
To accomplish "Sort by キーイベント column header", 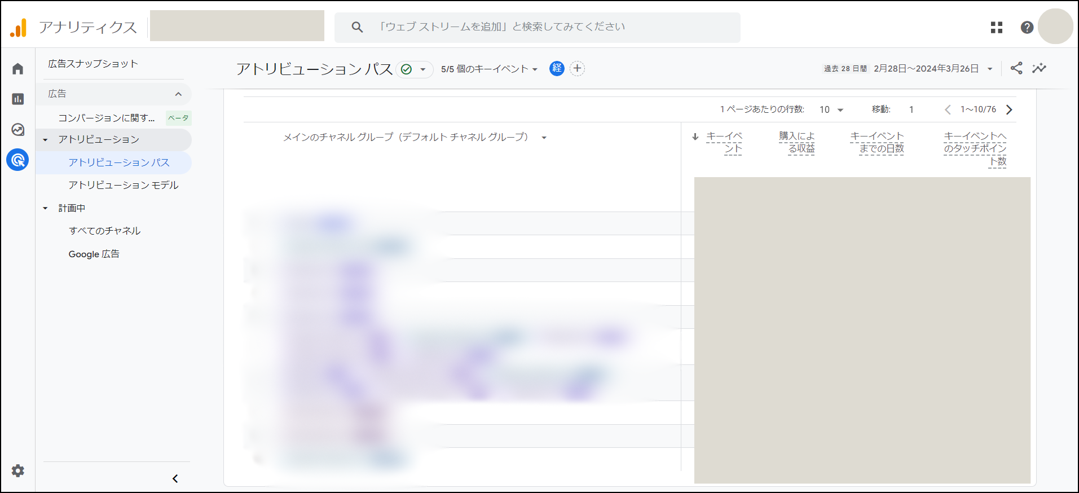I will (x=725, y=142).
